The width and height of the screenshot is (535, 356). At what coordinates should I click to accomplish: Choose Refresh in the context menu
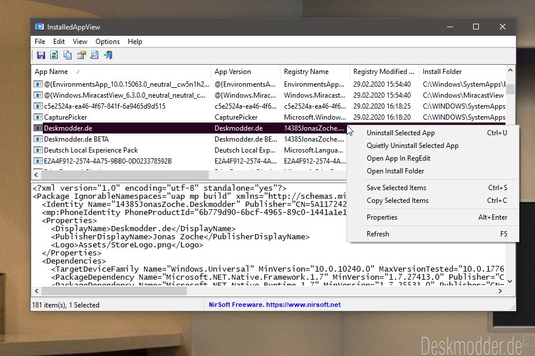(x=433, y=234)
